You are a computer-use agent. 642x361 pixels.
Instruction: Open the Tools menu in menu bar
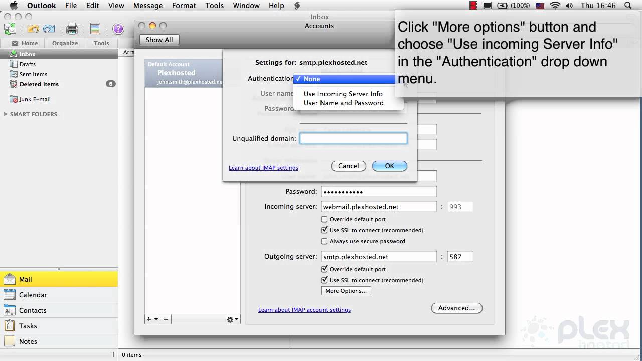[x=214, y=6]
